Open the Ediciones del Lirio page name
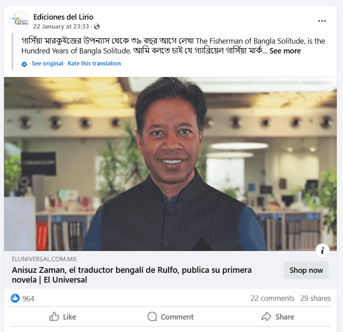This screenshot has height=332, width=343. coord(63,17)
